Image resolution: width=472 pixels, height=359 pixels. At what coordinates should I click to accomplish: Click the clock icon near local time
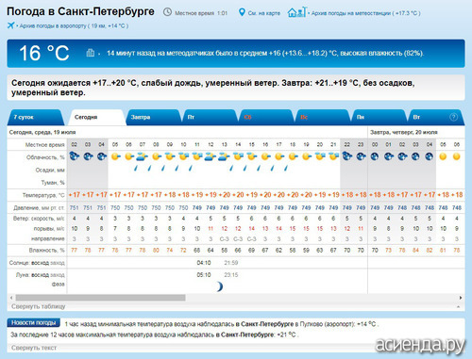167,12
